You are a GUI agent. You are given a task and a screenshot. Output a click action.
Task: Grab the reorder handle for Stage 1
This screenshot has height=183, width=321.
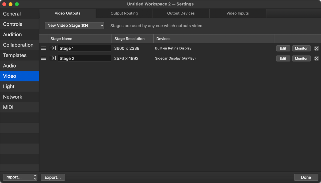[43, 48]
